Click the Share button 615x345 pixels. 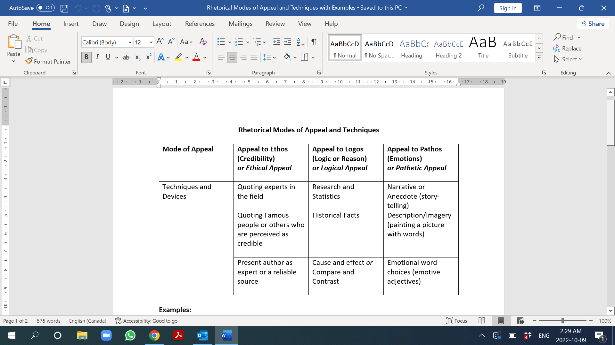pyautogui.click(x=593, y=24)
